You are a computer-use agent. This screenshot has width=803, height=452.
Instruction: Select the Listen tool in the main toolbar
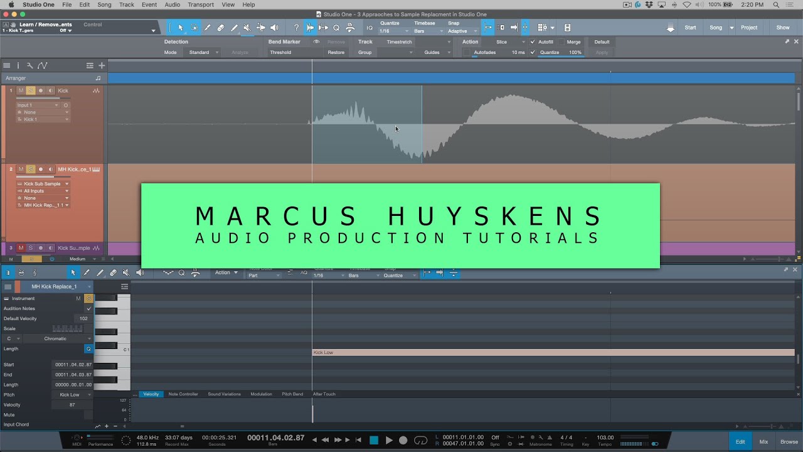(x=274, y=28)
